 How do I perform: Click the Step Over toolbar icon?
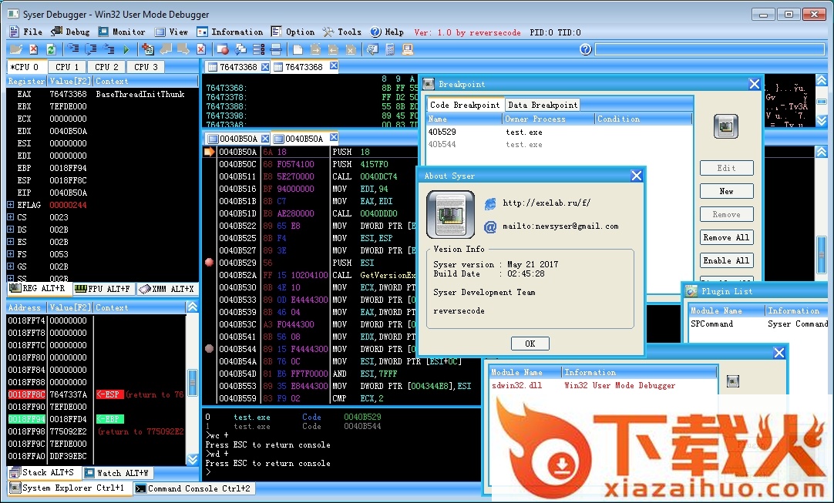click(91, 49)
